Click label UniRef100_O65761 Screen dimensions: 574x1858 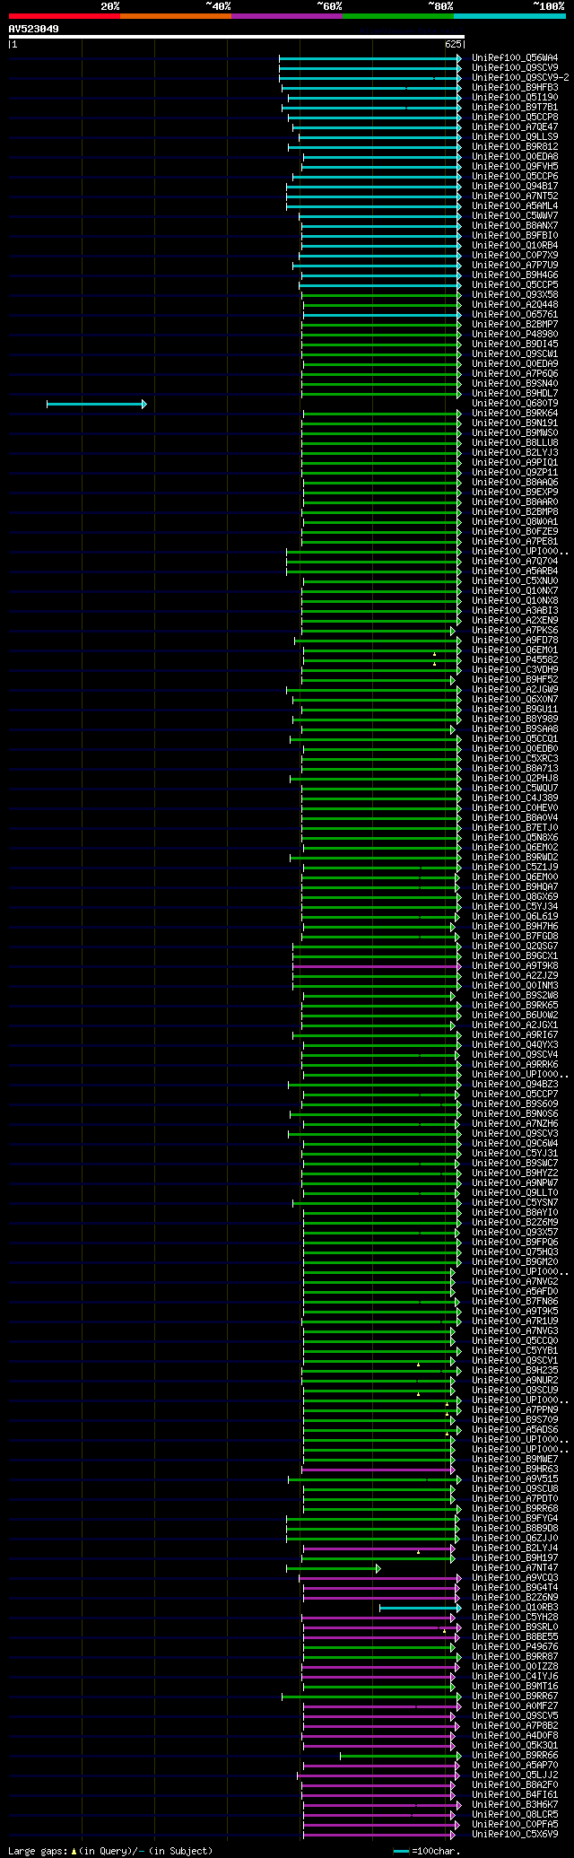pos(515,315)
